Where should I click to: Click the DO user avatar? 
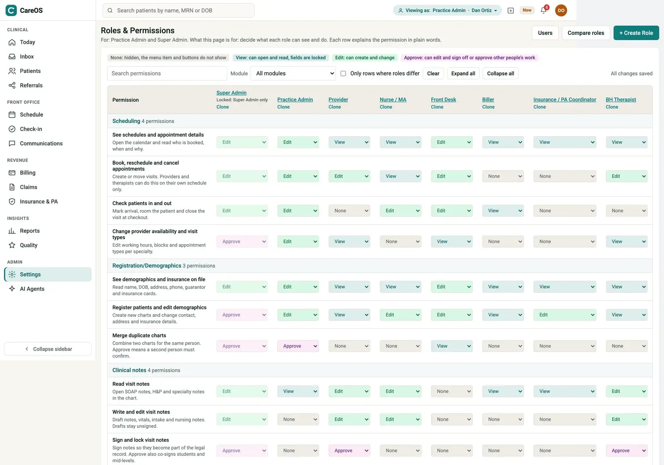[561, 10]
